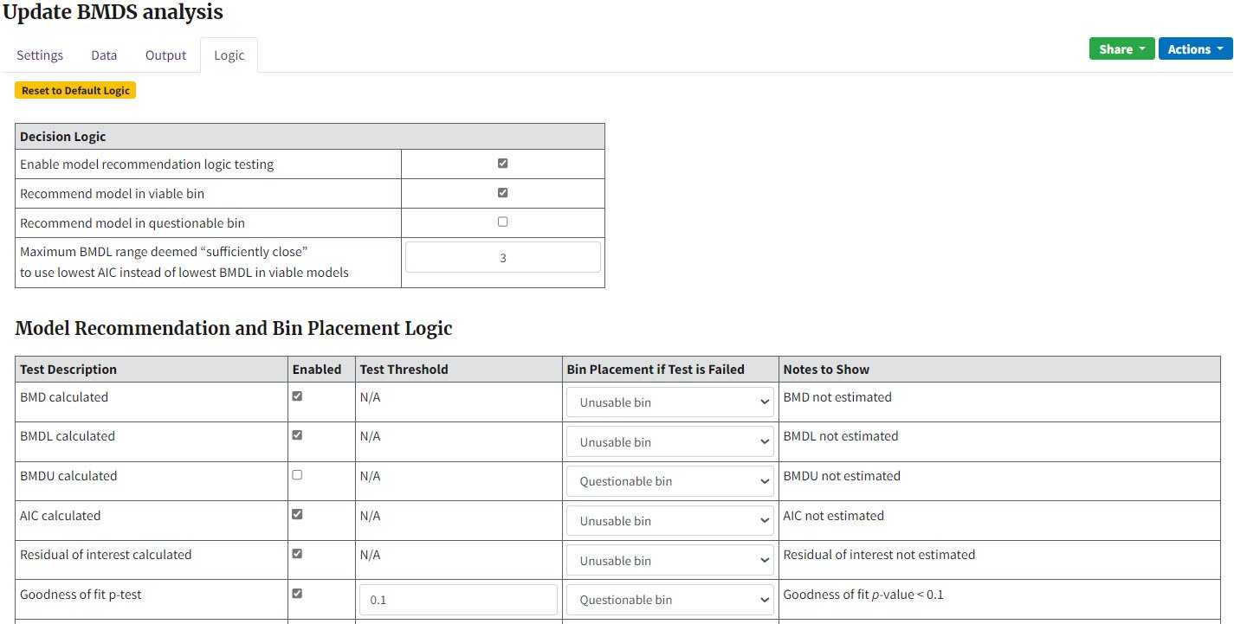This screenshot has width=1234, height=624.
Task: Open the Share dropdown
Action: (1121, 48)
